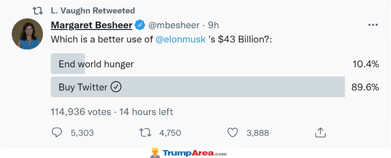Select the End world hunger poll option
Viewport: 391px width, 158px height.
pyautogui.click(x=215, y=64)
